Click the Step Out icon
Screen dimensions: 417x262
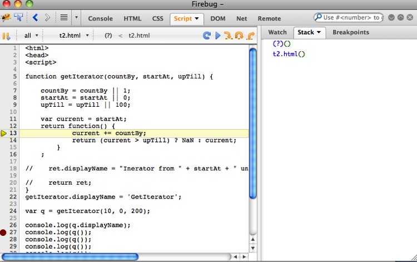pos(250,36)
